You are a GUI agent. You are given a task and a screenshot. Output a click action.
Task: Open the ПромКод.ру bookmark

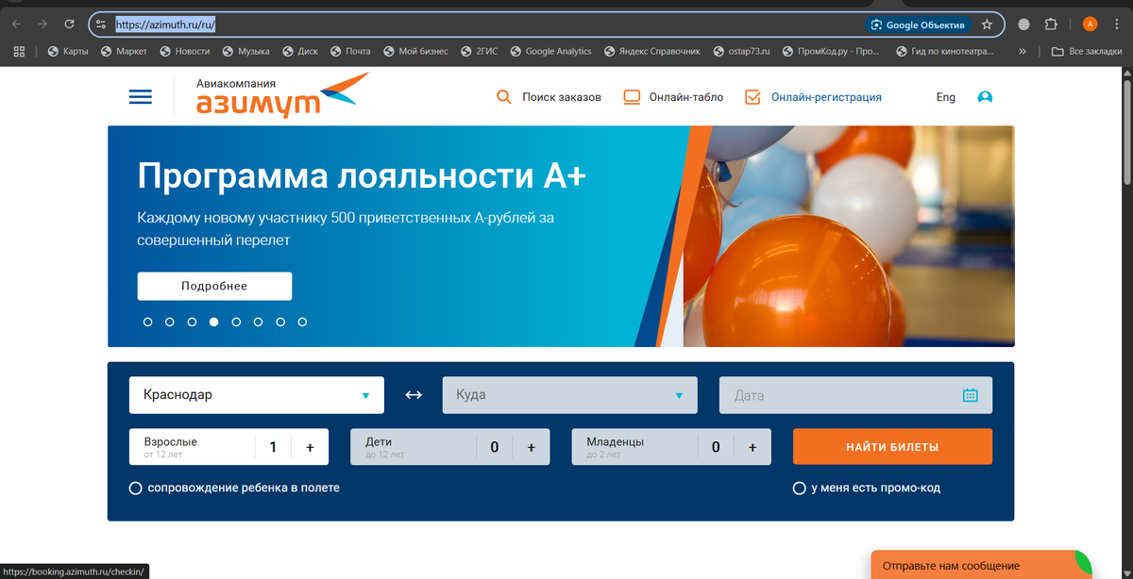tap(830, 52)
